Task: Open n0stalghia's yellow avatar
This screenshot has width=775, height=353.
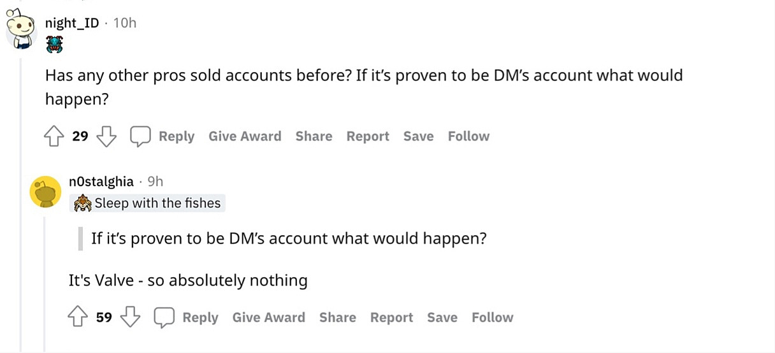Action: 46,192
